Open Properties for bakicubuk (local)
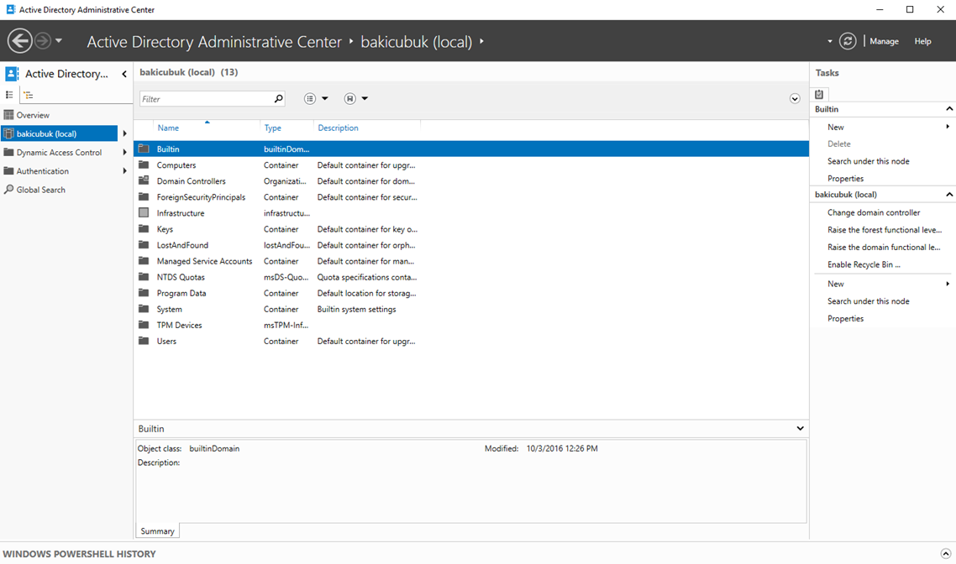956x564 pixels. click(846, 319)
